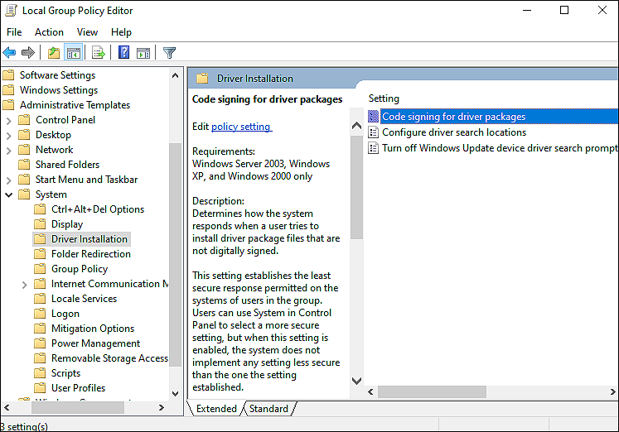Click the Back arrow toolbar icon
This screenshot has width=619, height=432.
[x=10, y=53]
